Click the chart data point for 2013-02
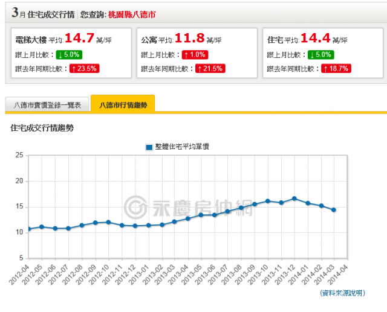The image size is (387, 312). pos(162,225)
